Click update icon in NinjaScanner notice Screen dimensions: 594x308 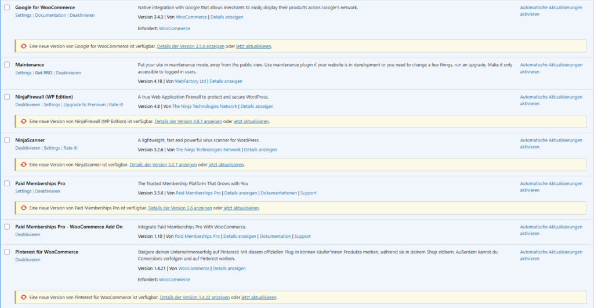[x=24, y=164]
